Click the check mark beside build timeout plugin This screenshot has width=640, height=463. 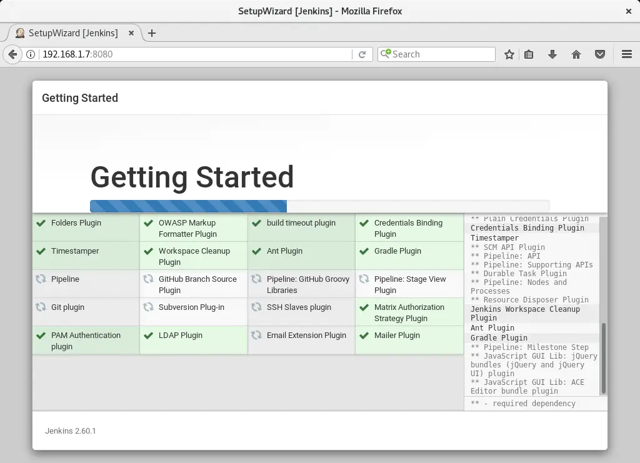[x=256, y=223]
